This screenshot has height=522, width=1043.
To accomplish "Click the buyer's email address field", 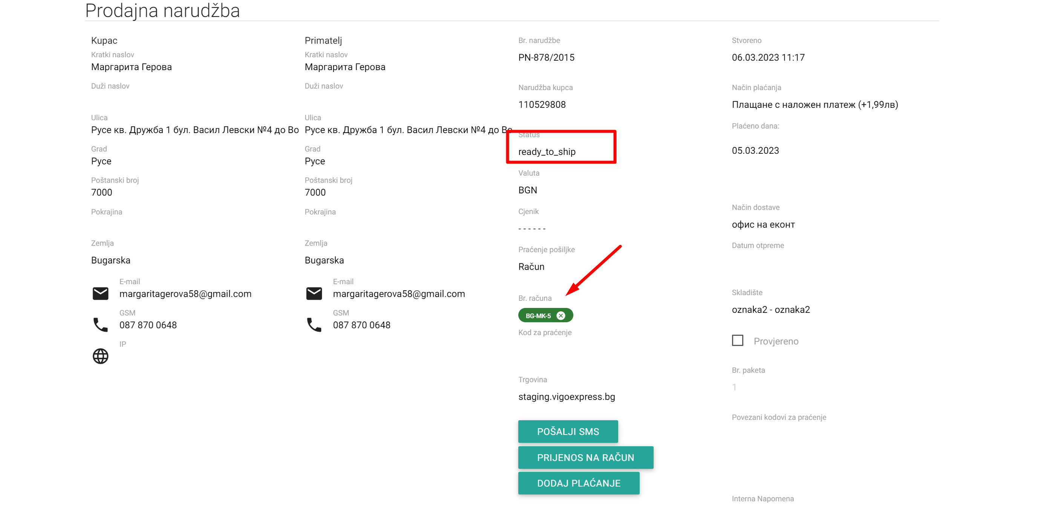I will [x=185, y=294].
